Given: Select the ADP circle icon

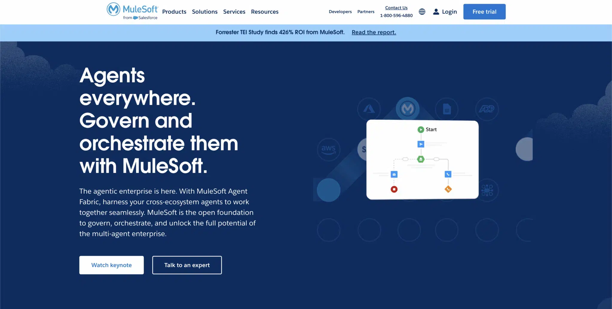Looking at the screenshot, I should [486, 109].
